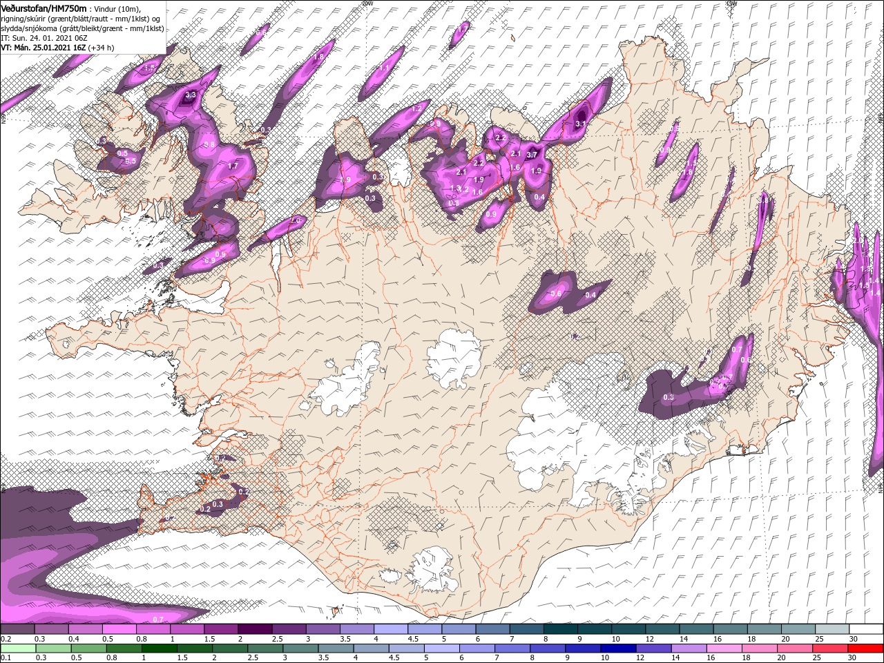
Task: Pick the bright red swatch at rain scale 30
Action: (x=866, y=648)
